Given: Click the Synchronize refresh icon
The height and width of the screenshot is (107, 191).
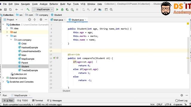Looking at the screenshot, I should click(10, 10).
